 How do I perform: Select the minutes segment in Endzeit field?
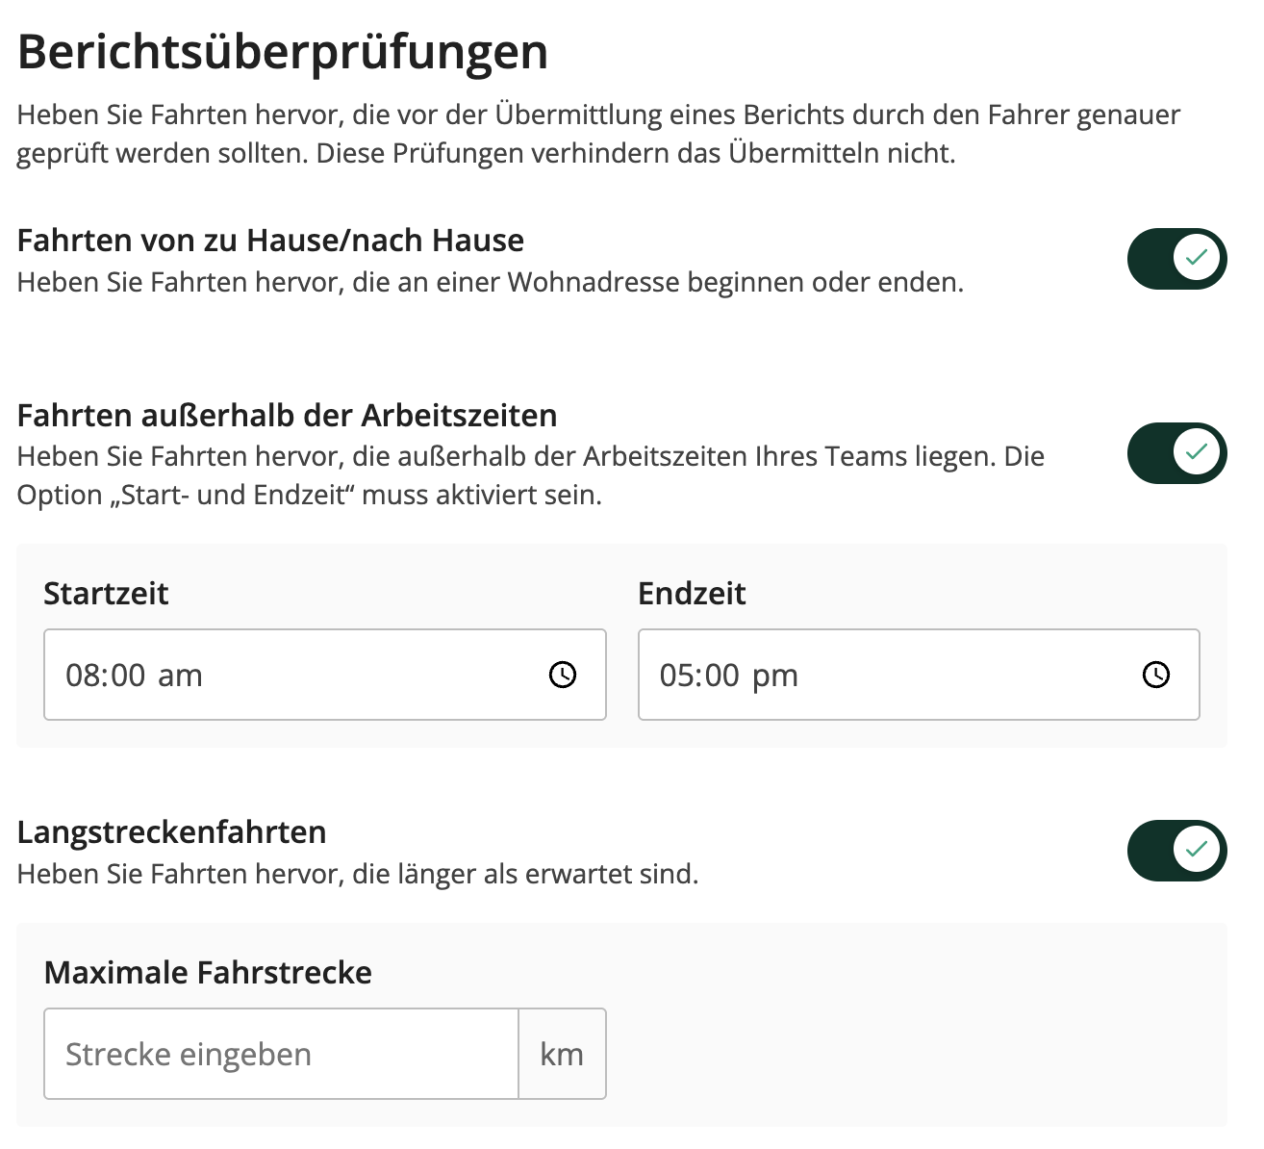pos(721,676)
